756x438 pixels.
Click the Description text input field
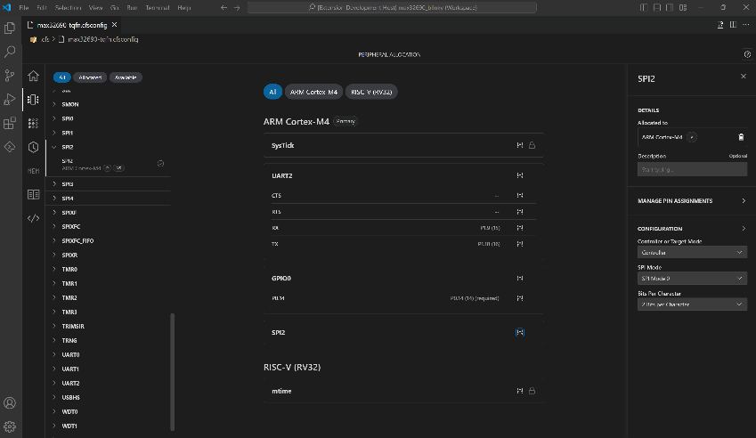(x=692, y=169)
